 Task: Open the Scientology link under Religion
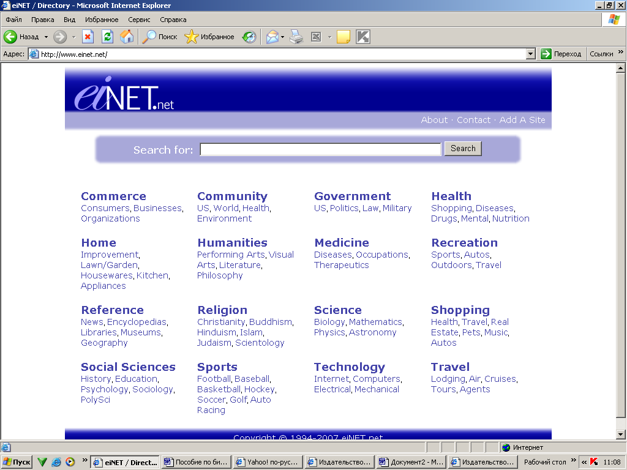click(260, 343)
